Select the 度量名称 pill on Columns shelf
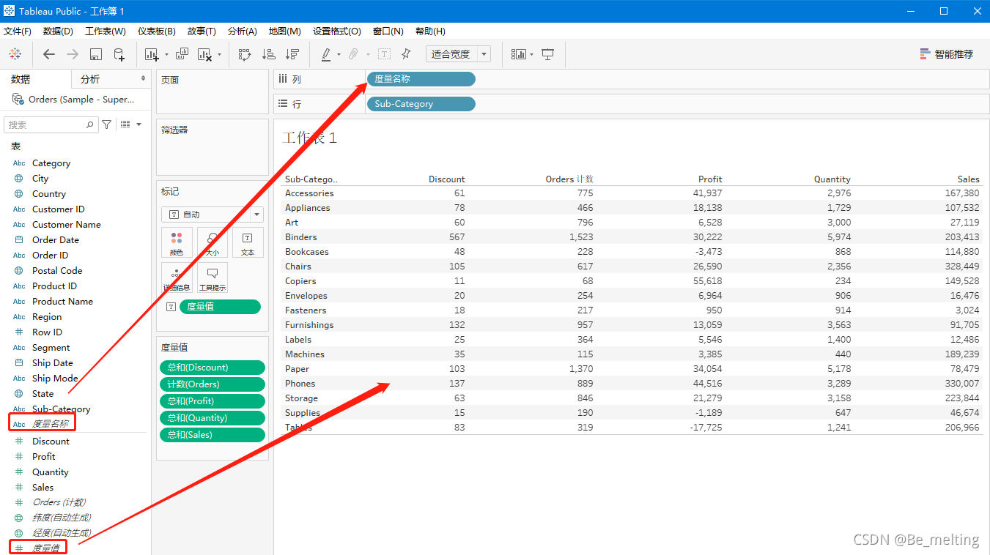Screen dimensions: 990x555 point(421,79)
